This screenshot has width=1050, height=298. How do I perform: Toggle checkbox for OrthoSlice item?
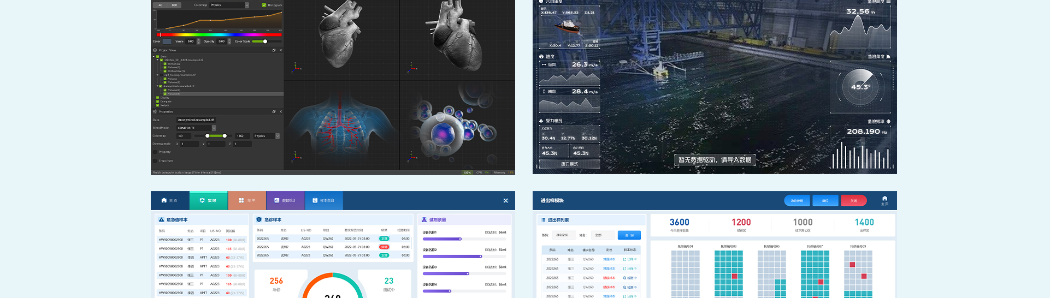point(165,64)
